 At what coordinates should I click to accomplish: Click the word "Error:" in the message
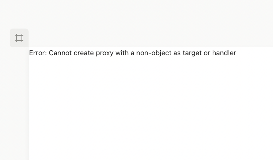[38, 53]
